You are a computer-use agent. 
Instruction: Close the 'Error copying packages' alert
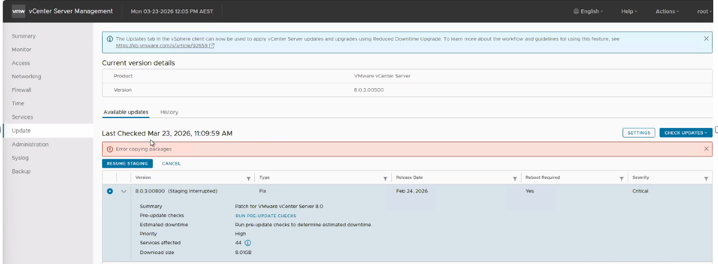tap(706, 149)
